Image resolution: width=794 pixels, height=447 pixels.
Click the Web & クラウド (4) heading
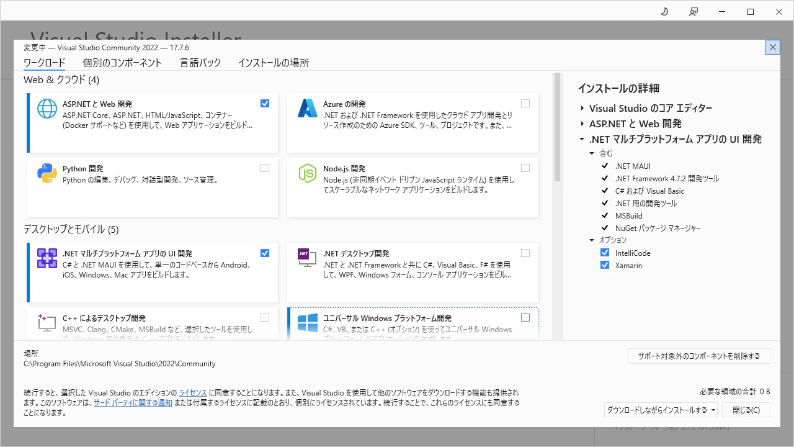61,79
